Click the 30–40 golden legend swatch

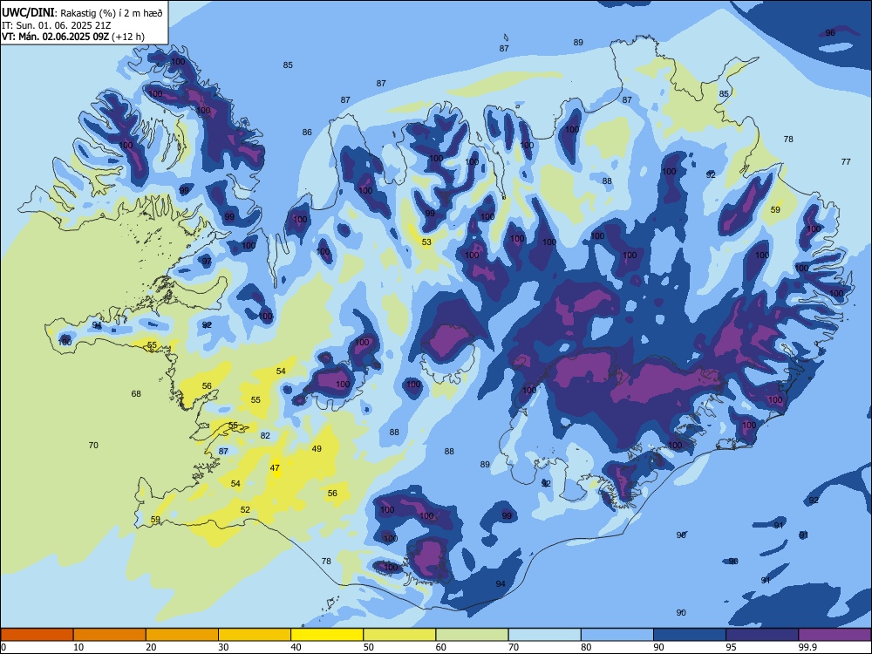tap(255, 635)
